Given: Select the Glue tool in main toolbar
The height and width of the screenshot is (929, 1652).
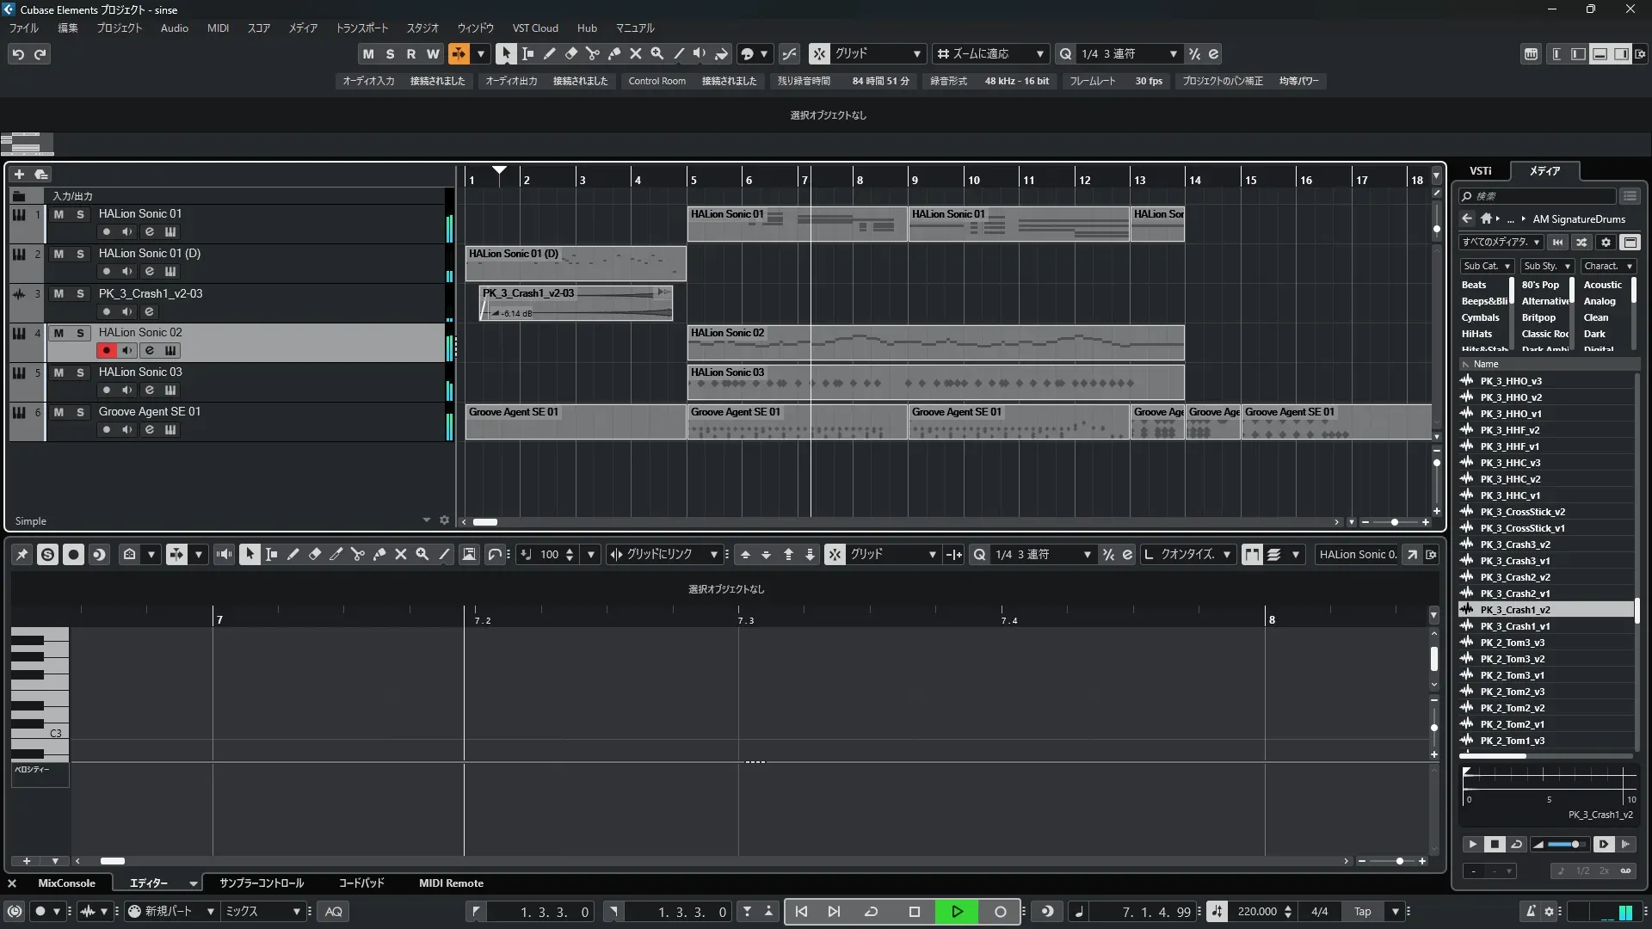Looking at the screenshot, I should pos(613,53).
